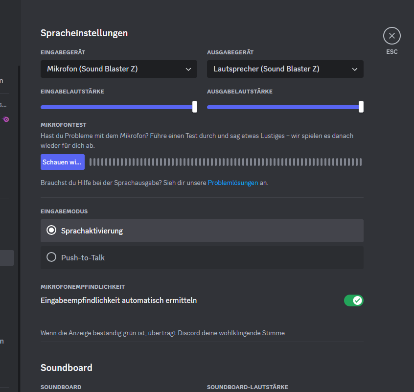The image size is (414, 392).
Task: Click the green checkmark toggle knob
Action: tap(358, 300)
